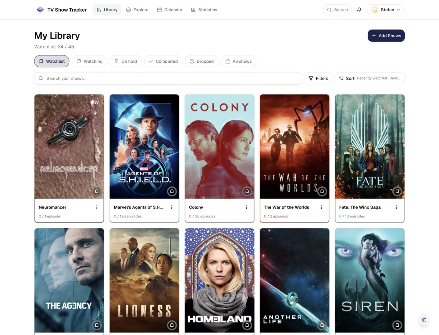Click the global Search button

click(x=337, y=10)
